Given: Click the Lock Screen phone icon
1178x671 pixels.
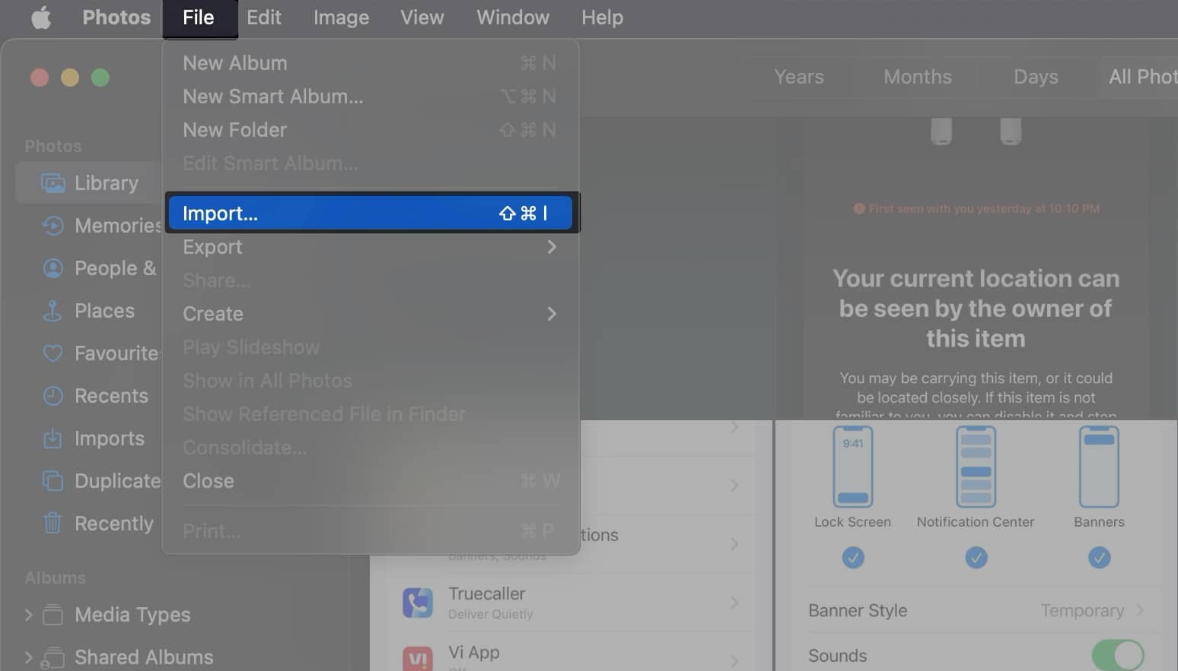Looking at the screenshot, I should point(853,467).
